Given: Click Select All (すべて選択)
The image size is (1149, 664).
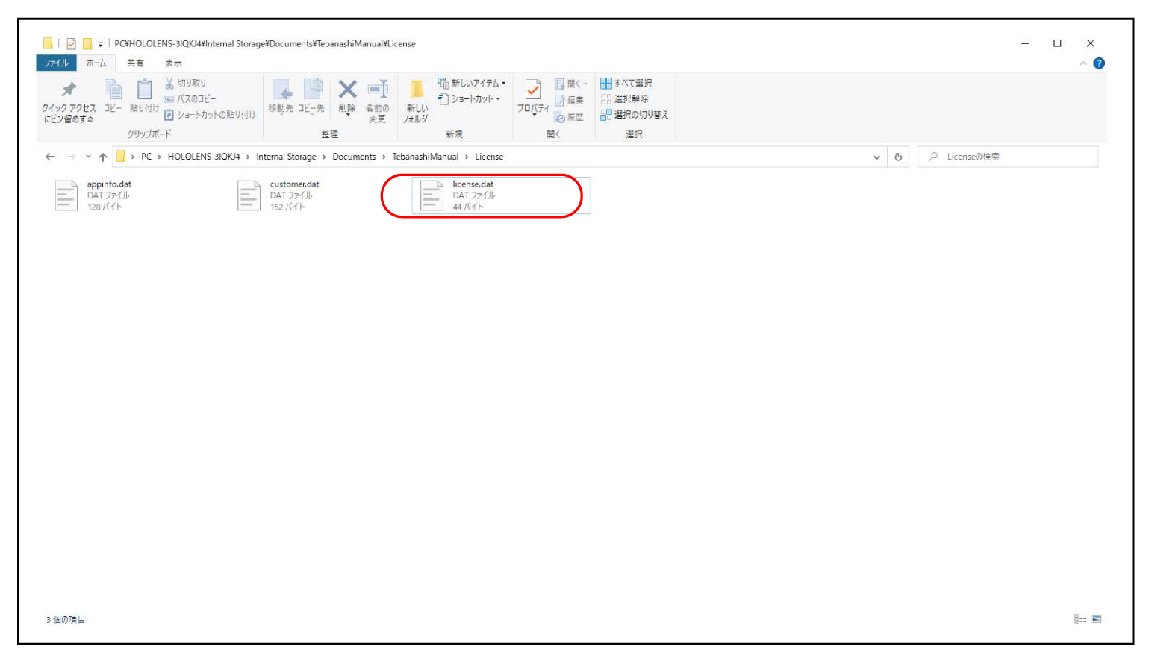Looking at the screenshot, I should (626, 83).
